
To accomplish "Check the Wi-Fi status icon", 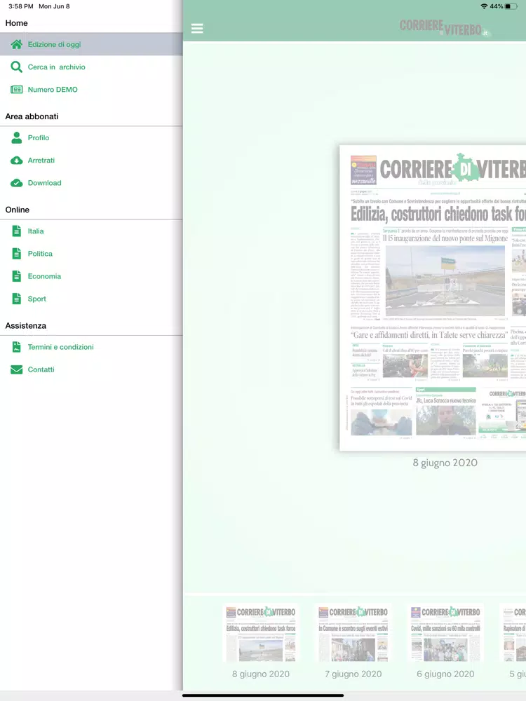I will coord(484,6).
